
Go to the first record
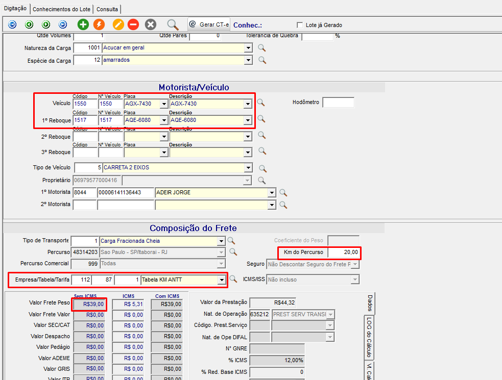tap(13, 24)
